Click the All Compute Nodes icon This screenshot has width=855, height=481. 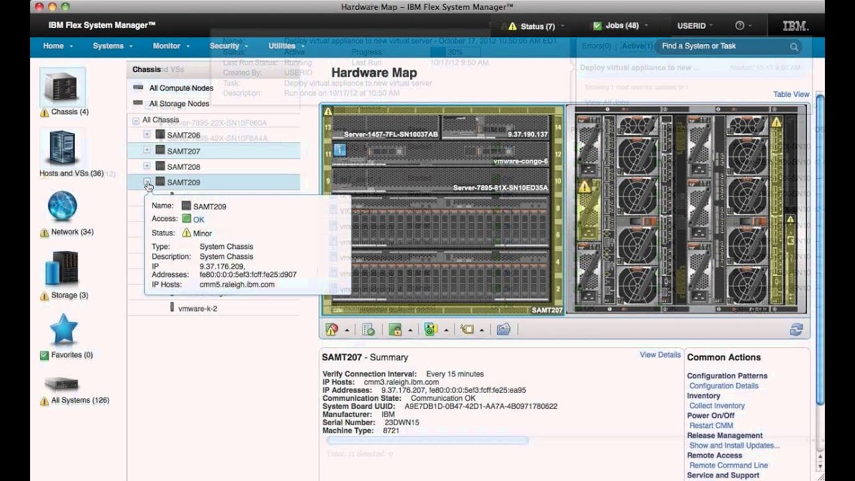pyautogui.click(x=138, y=88)
